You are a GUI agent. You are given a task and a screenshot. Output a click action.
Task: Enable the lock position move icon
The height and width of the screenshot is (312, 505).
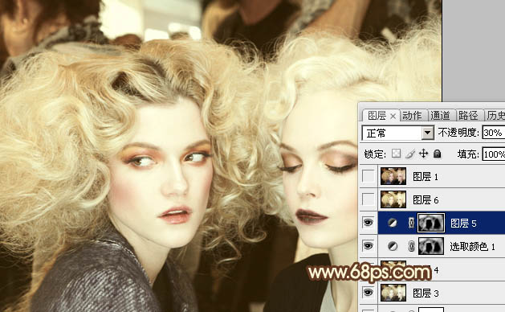pyautogui.click(x=424, y=154)
